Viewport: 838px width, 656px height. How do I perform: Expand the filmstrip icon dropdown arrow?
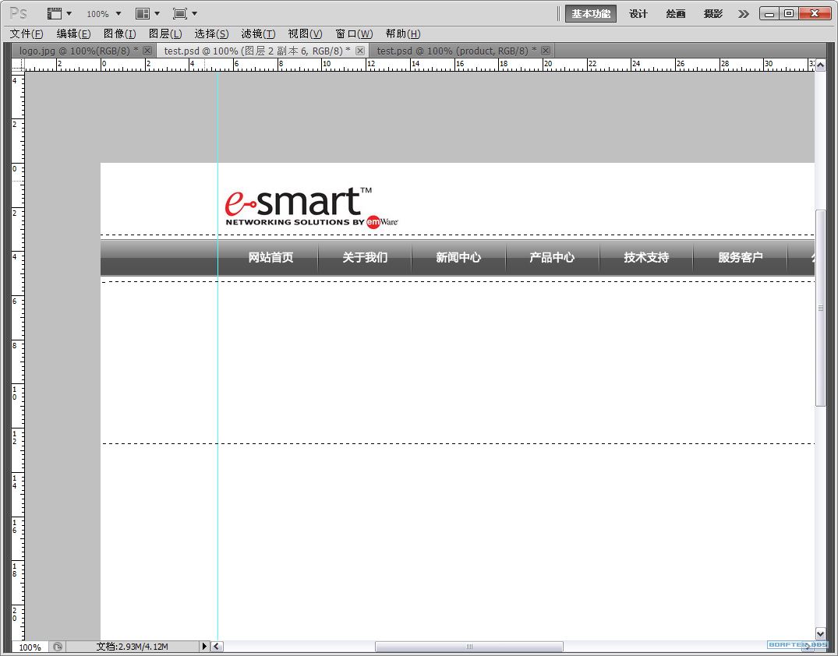tap(69, 13)
